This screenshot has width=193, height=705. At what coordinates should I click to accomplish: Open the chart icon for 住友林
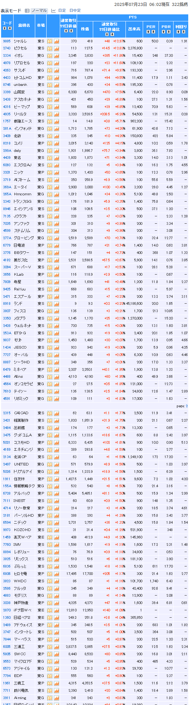57,479
